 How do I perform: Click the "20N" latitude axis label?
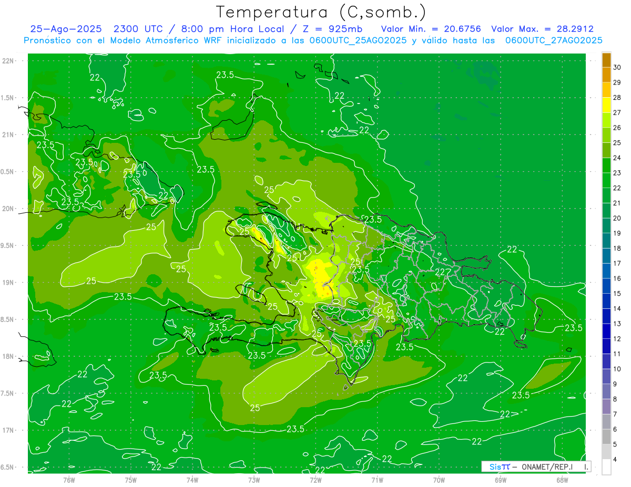click(9, 209)
